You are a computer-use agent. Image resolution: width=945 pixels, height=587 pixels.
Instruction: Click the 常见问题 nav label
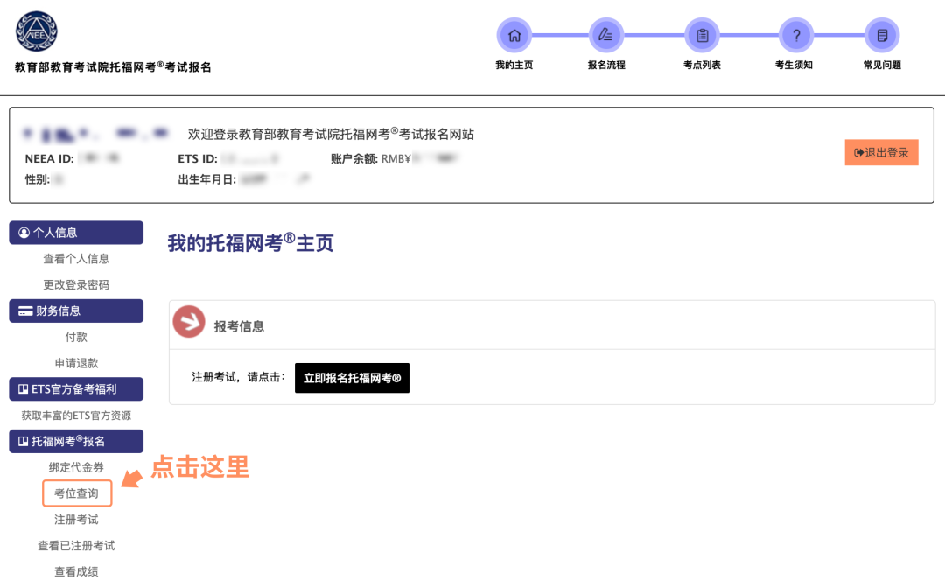(882, 65)
